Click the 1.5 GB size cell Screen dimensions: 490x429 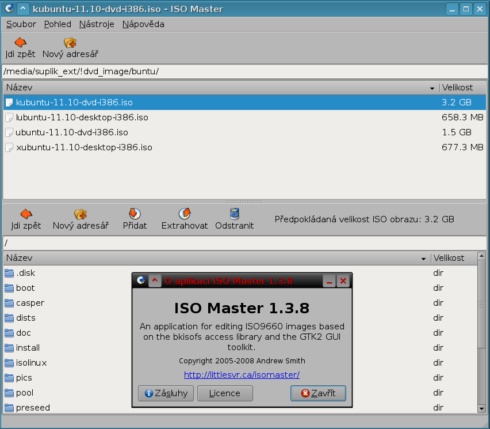coord(457,132)
